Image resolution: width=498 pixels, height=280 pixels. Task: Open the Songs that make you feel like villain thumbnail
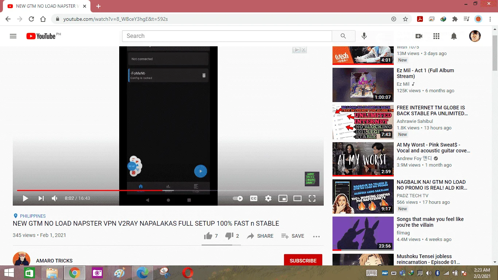click(363, 234)
